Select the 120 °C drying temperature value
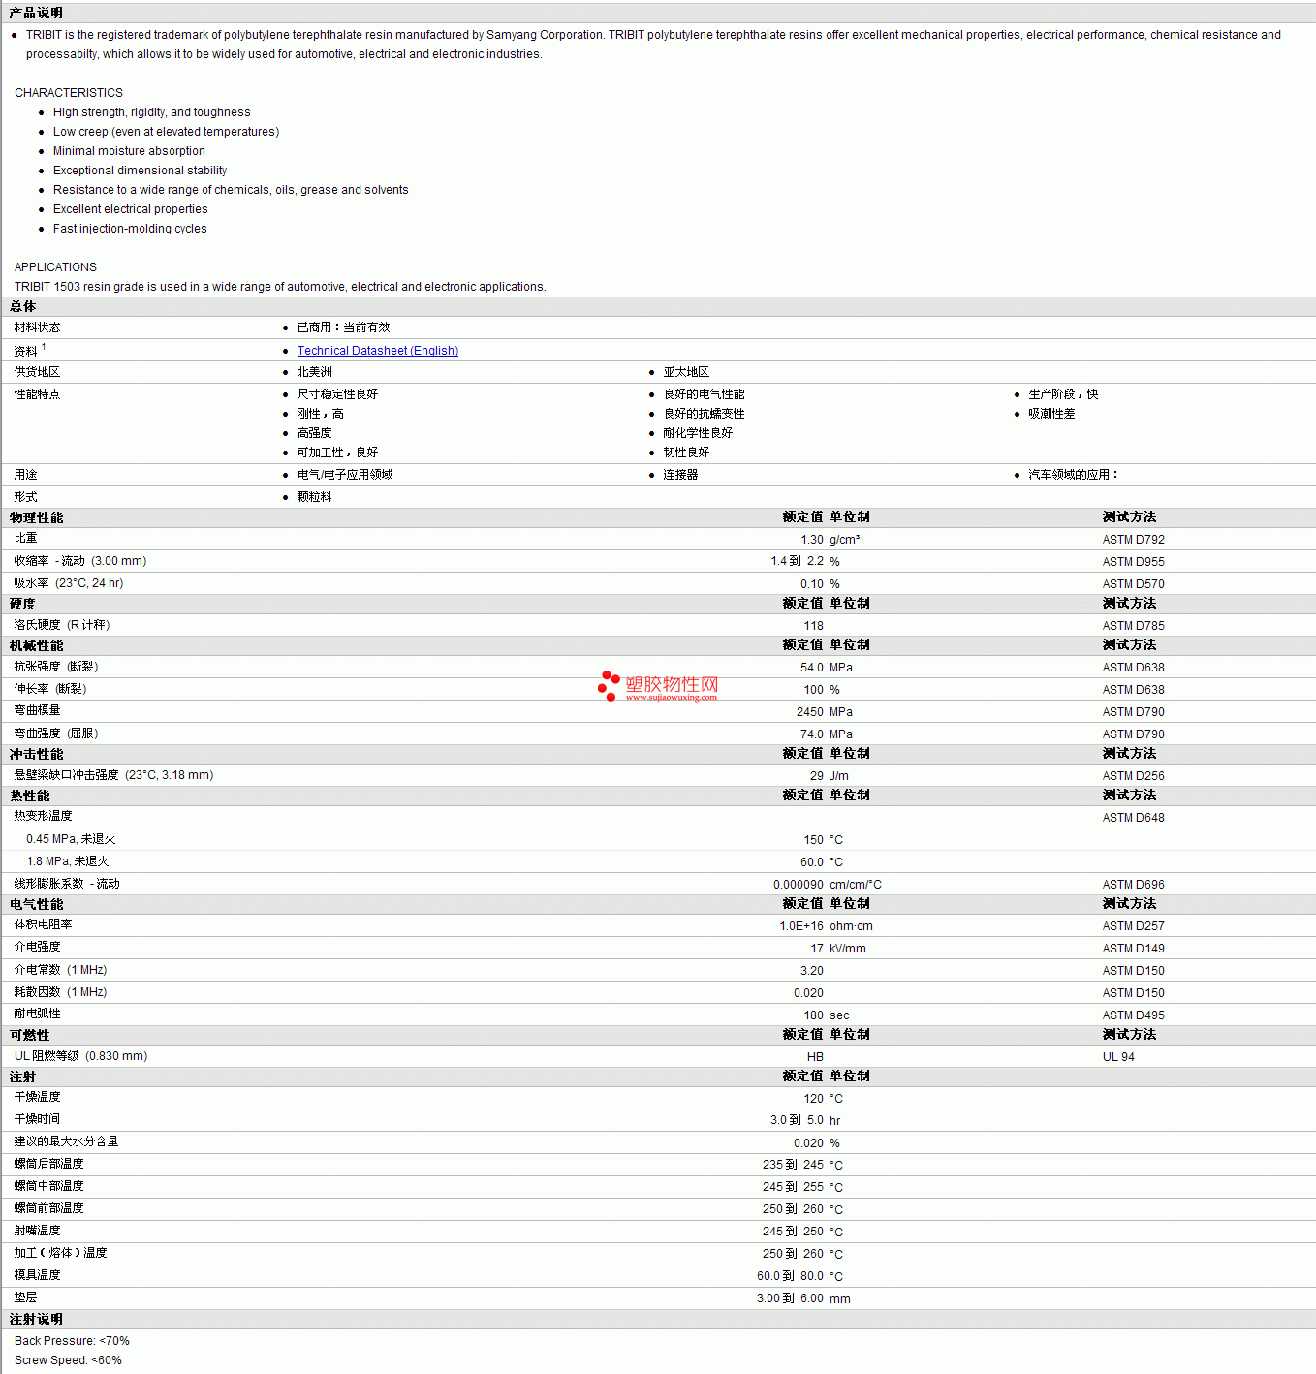Screen dimensions: 1316x1374 click(x=814, y=1099)
